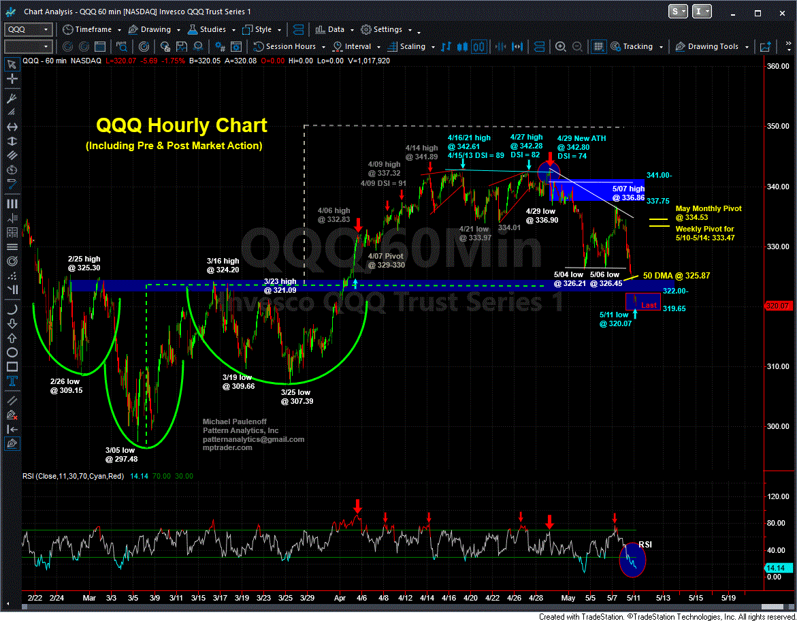Expand the Session Hours dropdown arrow
The height and width of the screenshot is (621, 797).
coord(323,47)
